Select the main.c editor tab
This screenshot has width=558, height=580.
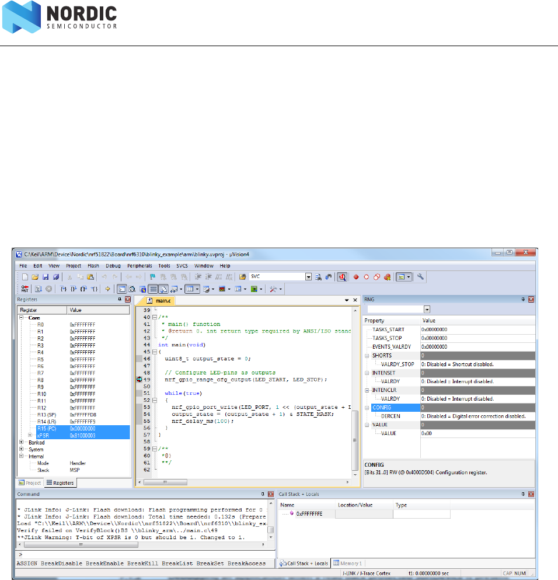[x=159, y=301]
